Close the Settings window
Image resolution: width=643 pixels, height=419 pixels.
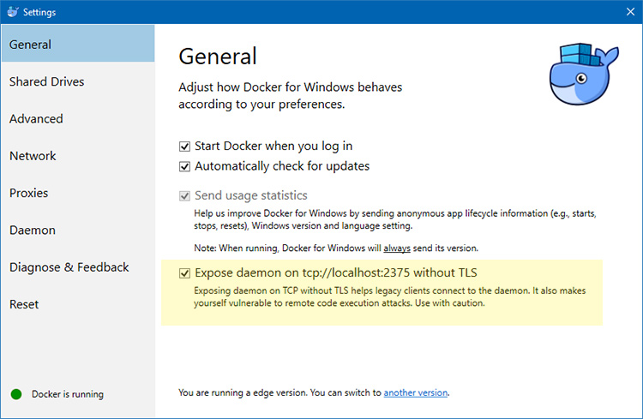[630, 12]
